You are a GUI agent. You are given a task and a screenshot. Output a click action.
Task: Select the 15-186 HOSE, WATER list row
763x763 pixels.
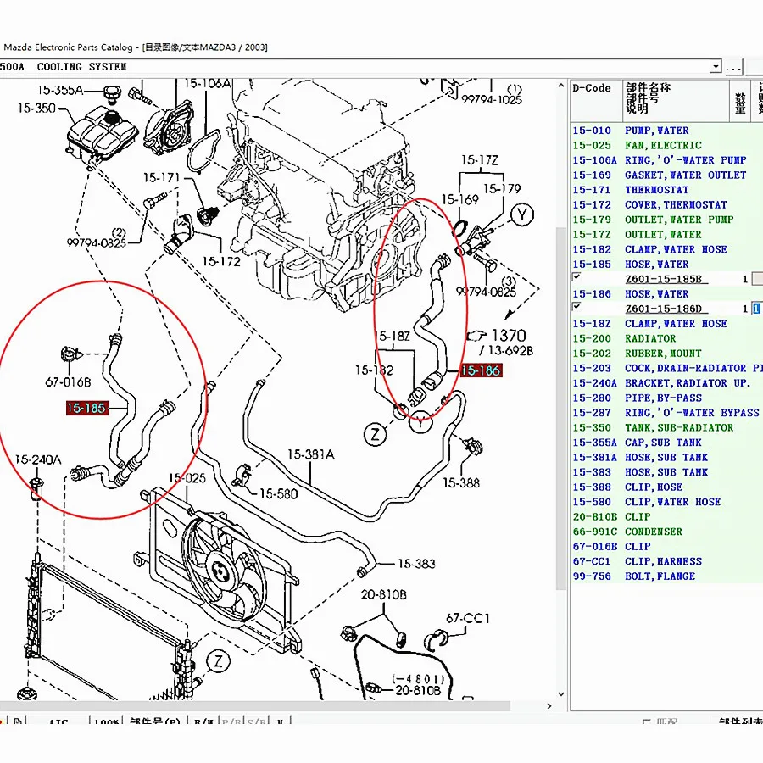666,294
